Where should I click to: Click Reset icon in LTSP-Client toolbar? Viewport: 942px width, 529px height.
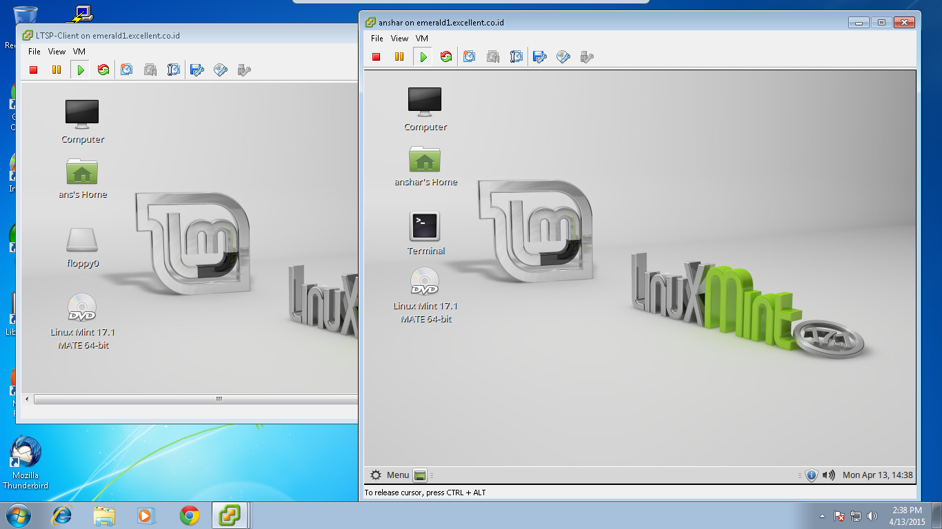(103, 70)
